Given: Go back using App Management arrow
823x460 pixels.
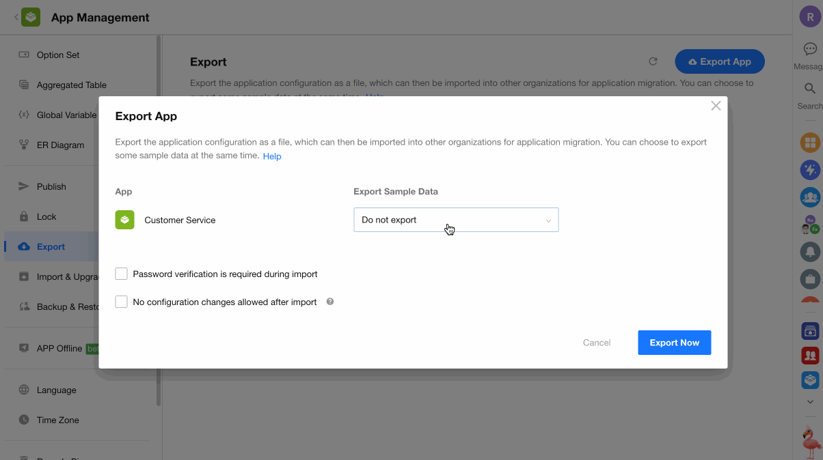Looking at the screenshot, I should (16, 18).
